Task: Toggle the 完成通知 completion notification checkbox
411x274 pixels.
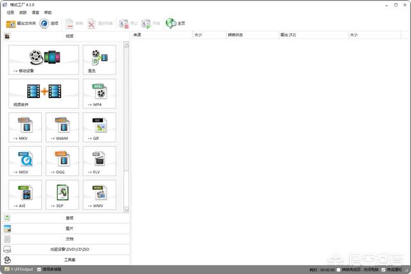Action: click(383, 270)
